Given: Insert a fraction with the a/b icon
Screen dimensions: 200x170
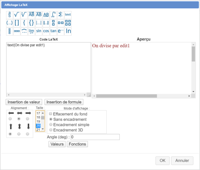Looking at the screenshot, I should coord(10,15).
